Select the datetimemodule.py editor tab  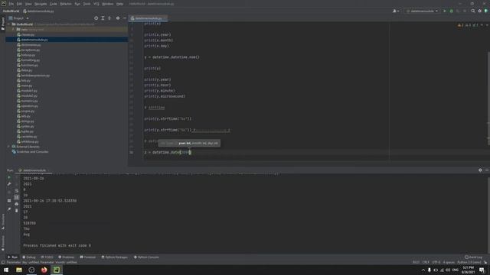point(149,18)
